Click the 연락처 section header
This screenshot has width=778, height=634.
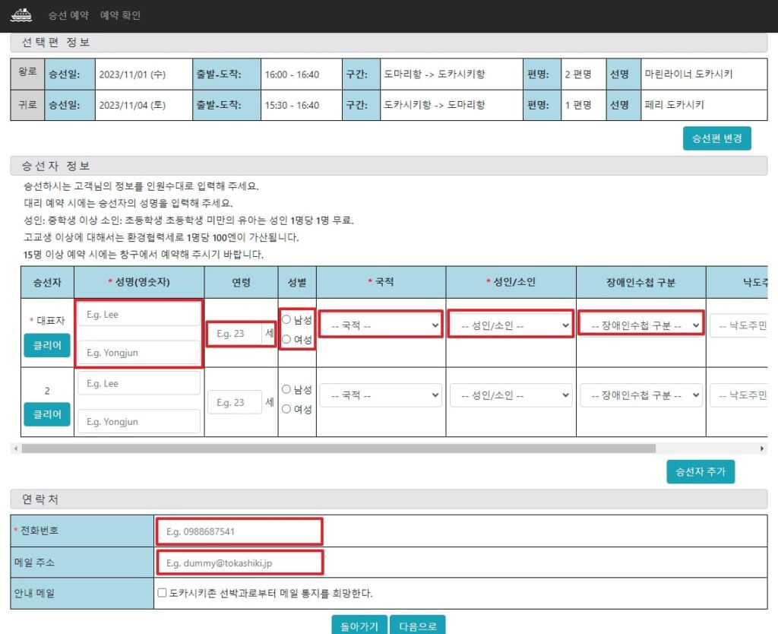[x=388, y=499]
